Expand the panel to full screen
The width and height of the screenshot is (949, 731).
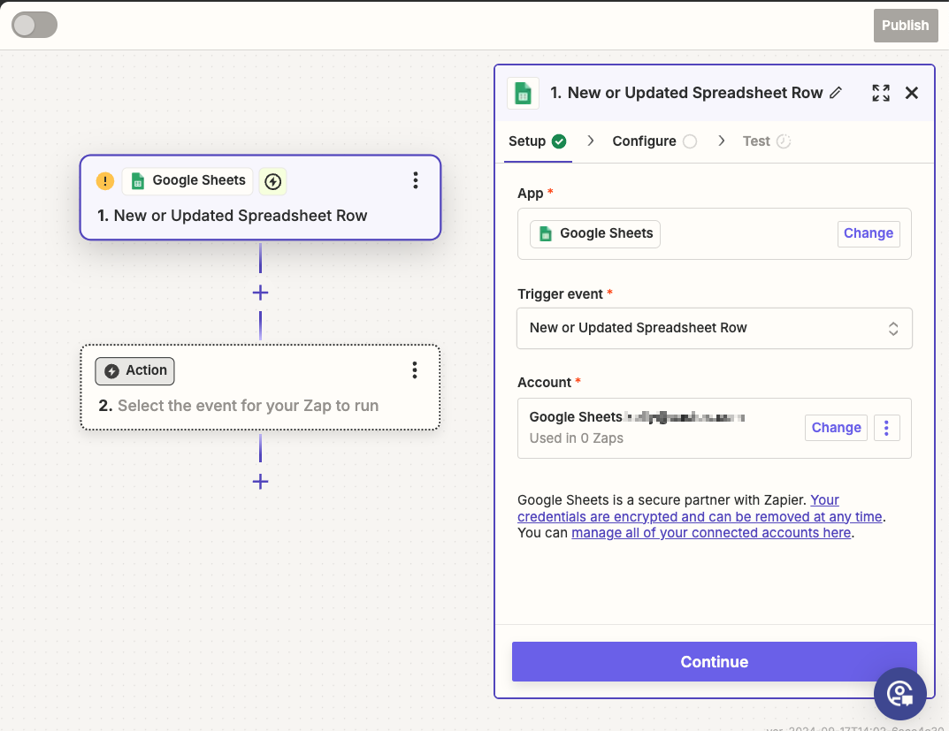click(x=881, y=93)
